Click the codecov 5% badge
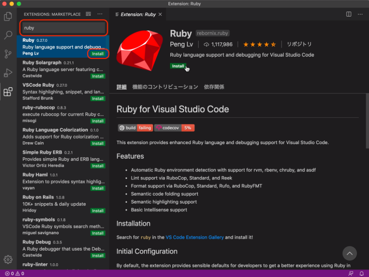The width and height of the screenshot is (369, 277). (174, 128)
